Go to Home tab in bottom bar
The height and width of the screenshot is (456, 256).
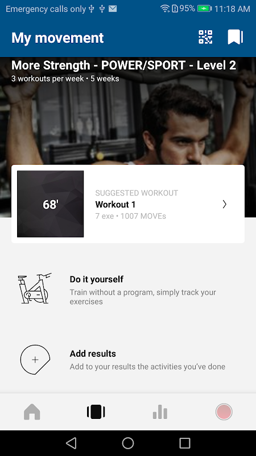32,412
